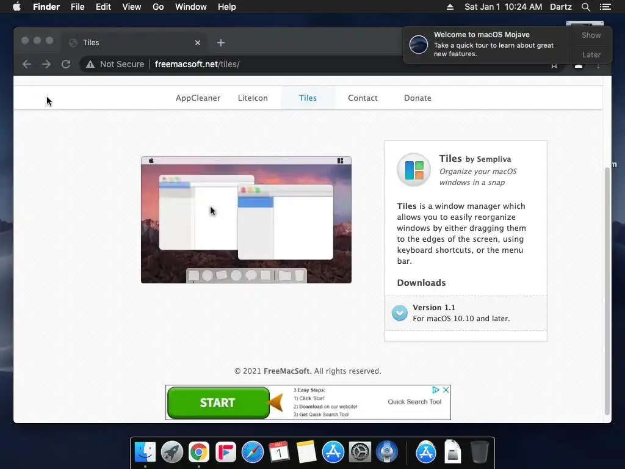Open Launchpad rocket icon in the Dock
Viewport: 625px width, 469px height.
[x=172, y=453]
